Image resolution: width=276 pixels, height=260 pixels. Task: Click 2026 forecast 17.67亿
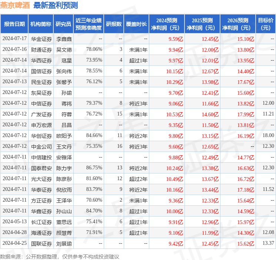click(246, 82)
